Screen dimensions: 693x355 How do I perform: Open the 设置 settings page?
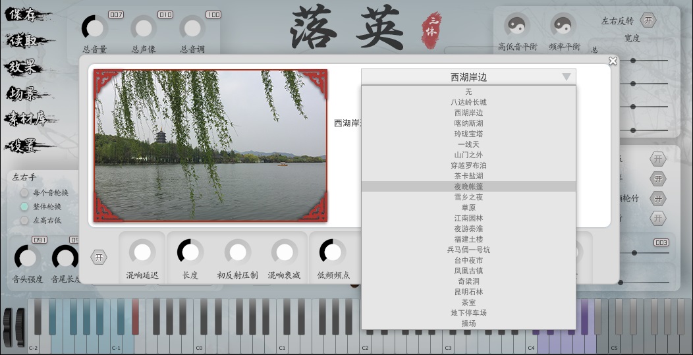[28, 146]
